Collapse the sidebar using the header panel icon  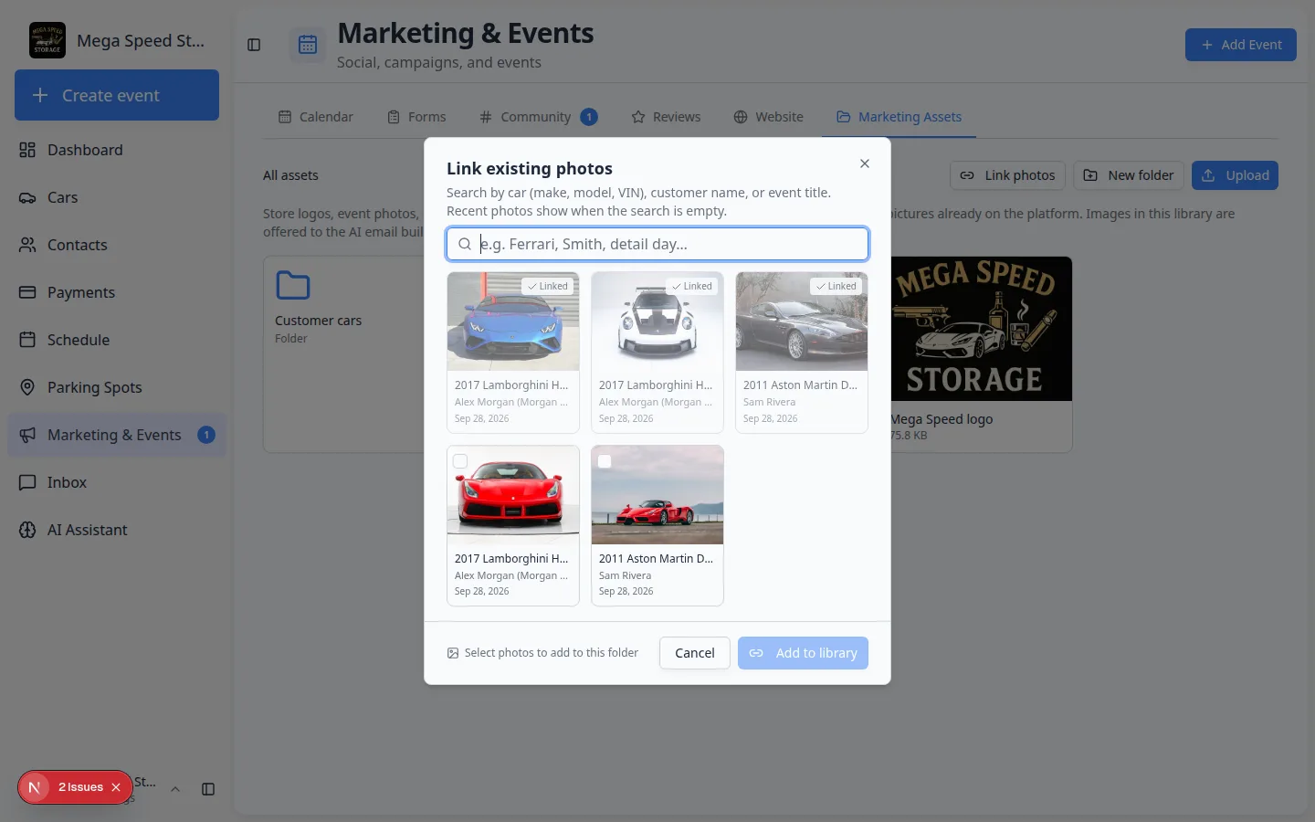tap(254, 45)
